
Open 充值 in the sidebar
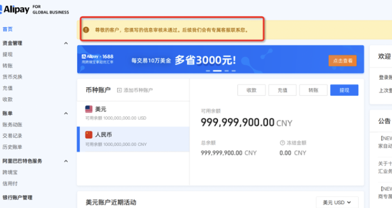tap(8, 88)
